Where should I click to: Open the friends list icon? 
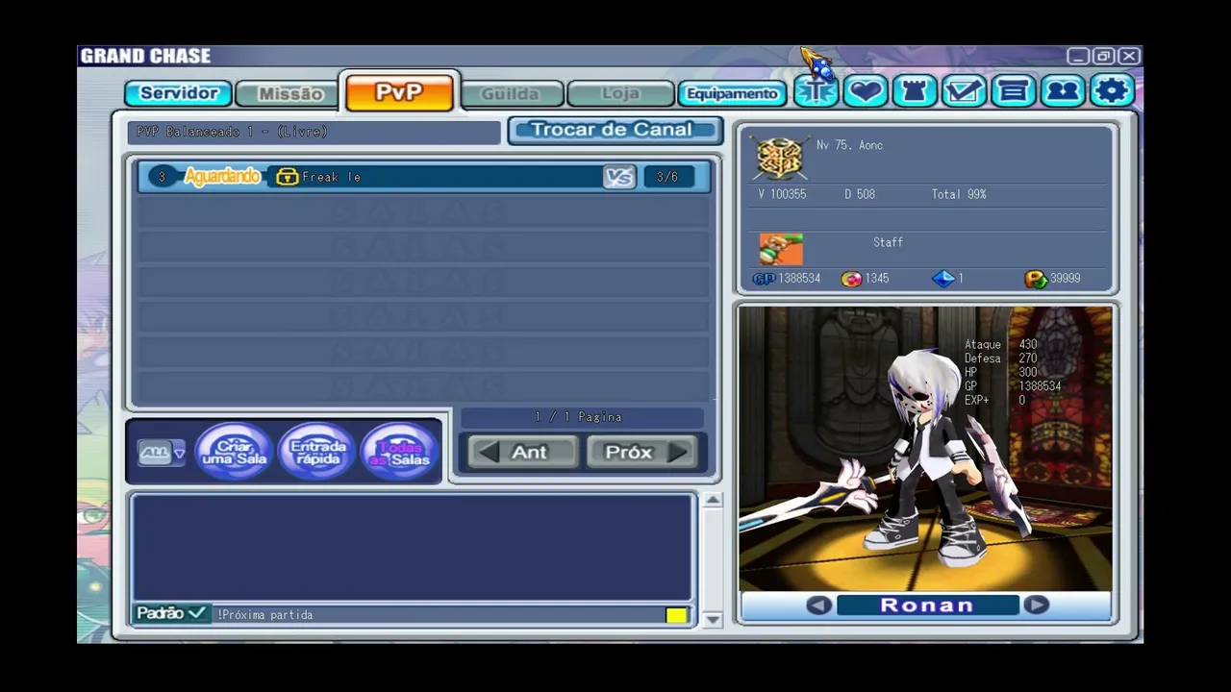coord(1062,91)
